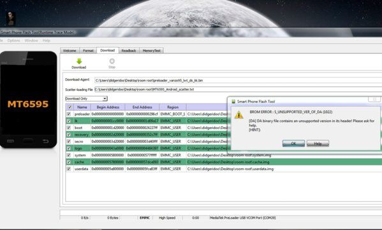The height and width of the screenshot is (230, 382).
Task: Click the BROM ERROR message heading
Action: point(291,112)
